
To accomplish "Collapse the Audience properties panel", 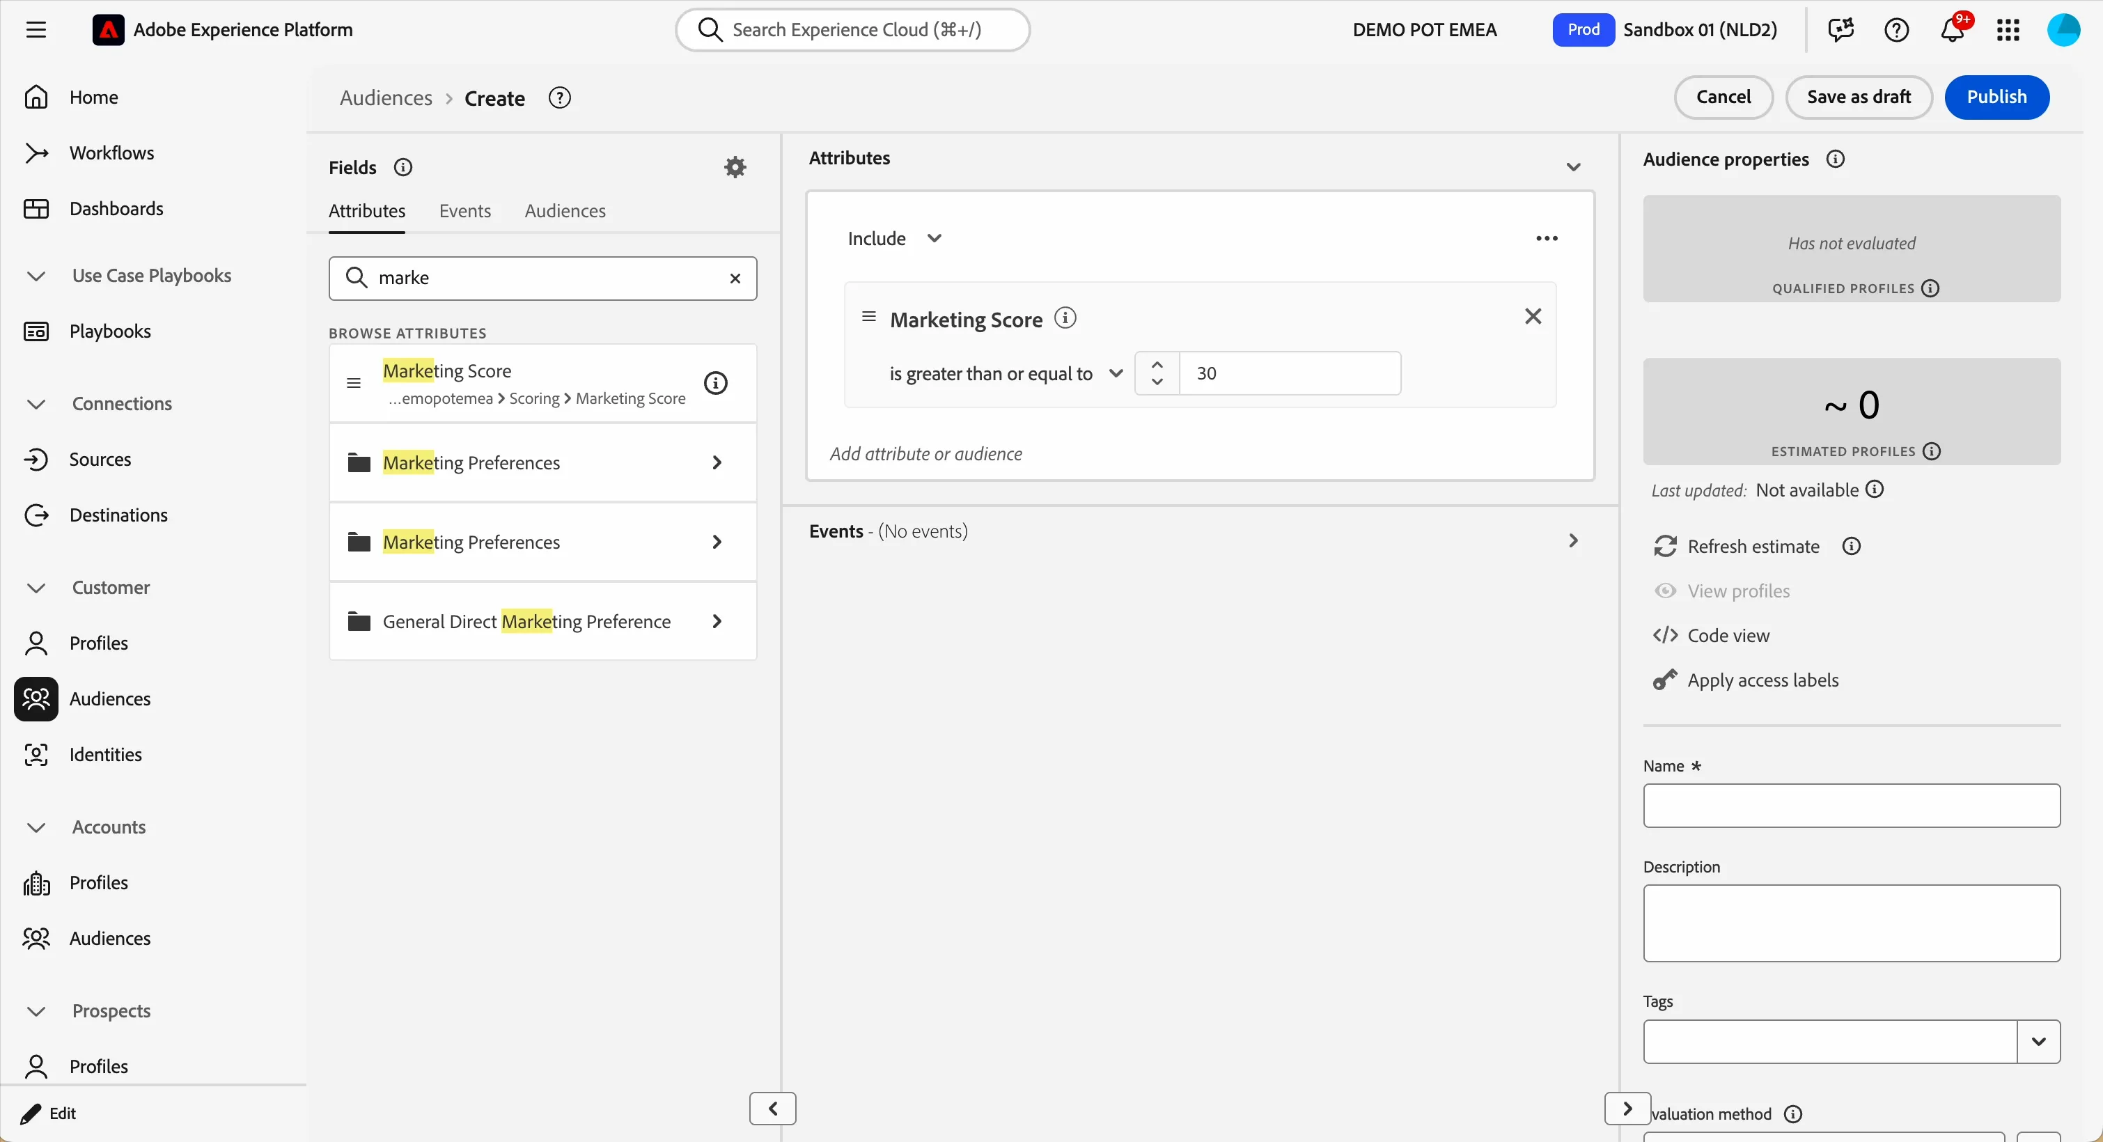I will pos(1627,1109).
